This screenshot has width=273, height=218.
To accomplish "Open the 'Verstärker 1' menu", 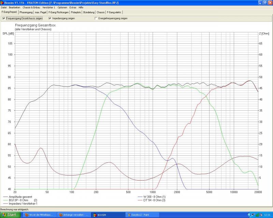I will (49, 7).
